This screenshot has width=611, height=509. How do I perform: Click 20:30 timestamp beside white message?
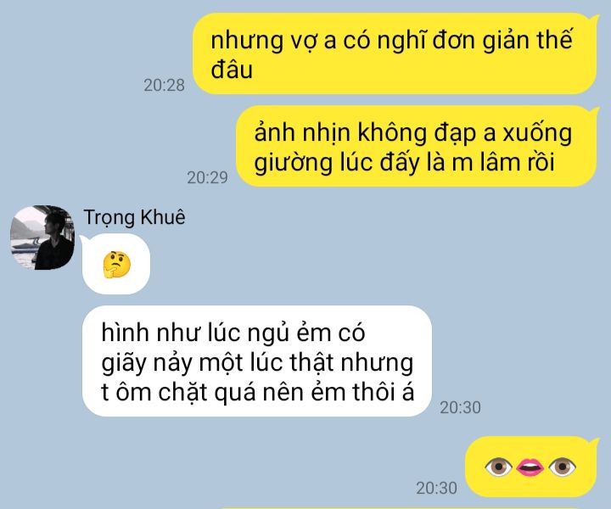click(x=460, y=408)
